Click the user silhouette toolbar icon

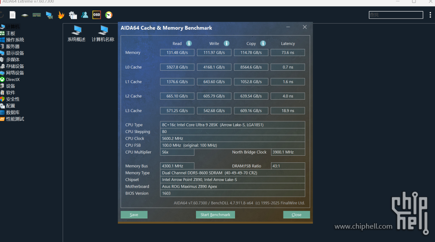tap(84, 15)
